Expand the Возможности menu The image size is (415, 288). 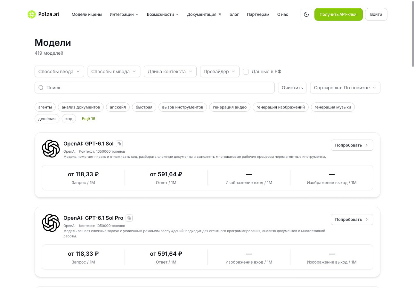[x=163, y=14]
